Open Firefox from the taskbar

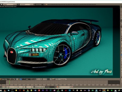coord(24,90)
